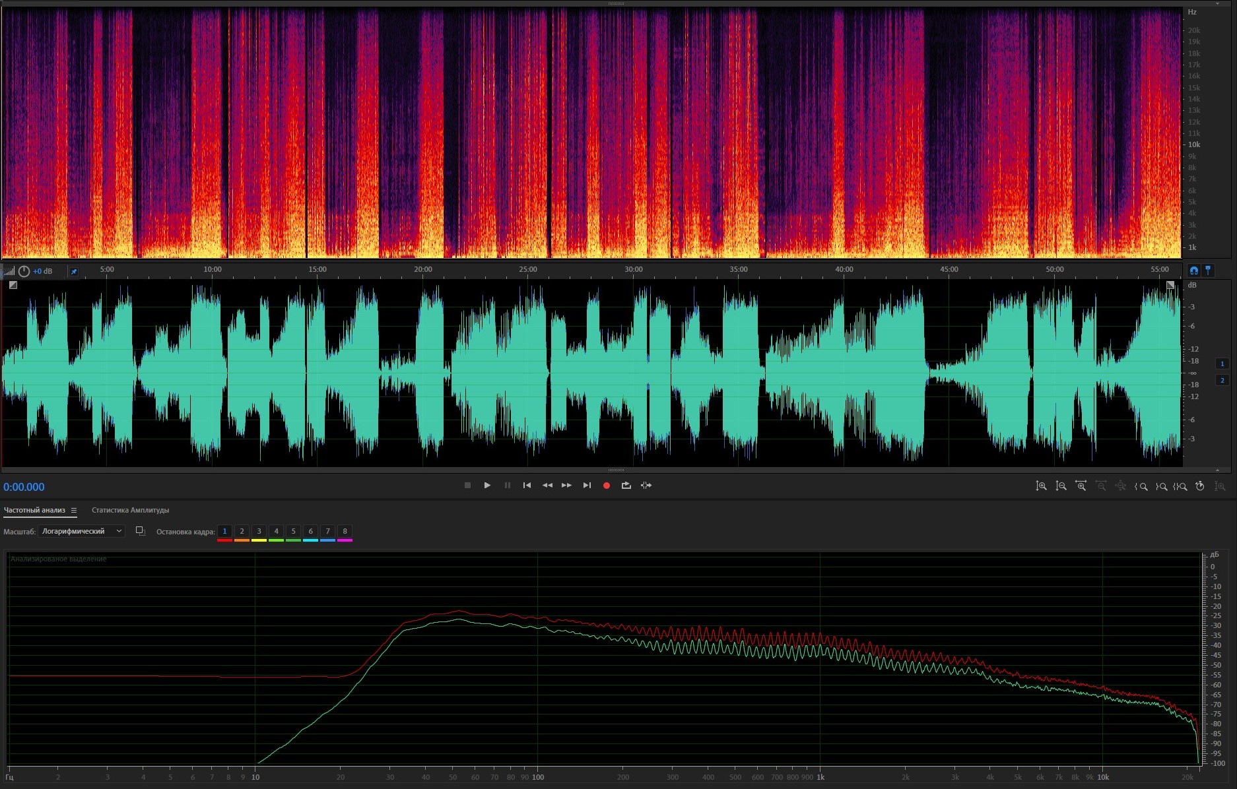Click the fast forward icon
The height and width of the screenshot is (789, 1237).
coord(566,486)
